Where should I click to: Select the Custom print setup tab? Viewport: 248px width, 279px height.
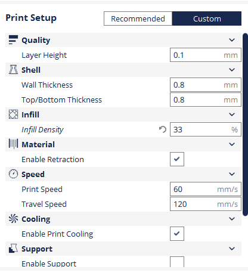click(x=207, y=18)
